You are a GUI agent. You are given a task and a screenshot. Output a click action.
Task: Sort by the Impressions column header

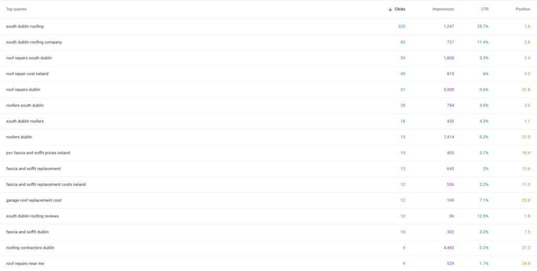click(x=443, y=9)
